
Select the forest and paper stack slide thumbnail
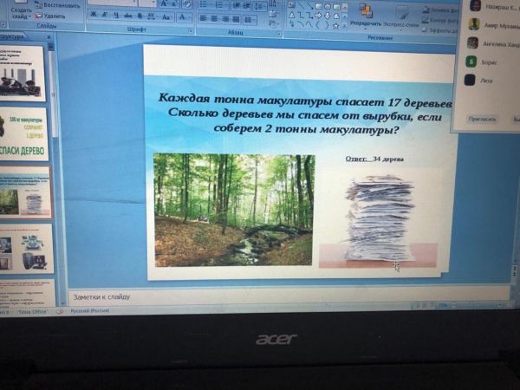[23, 194]
